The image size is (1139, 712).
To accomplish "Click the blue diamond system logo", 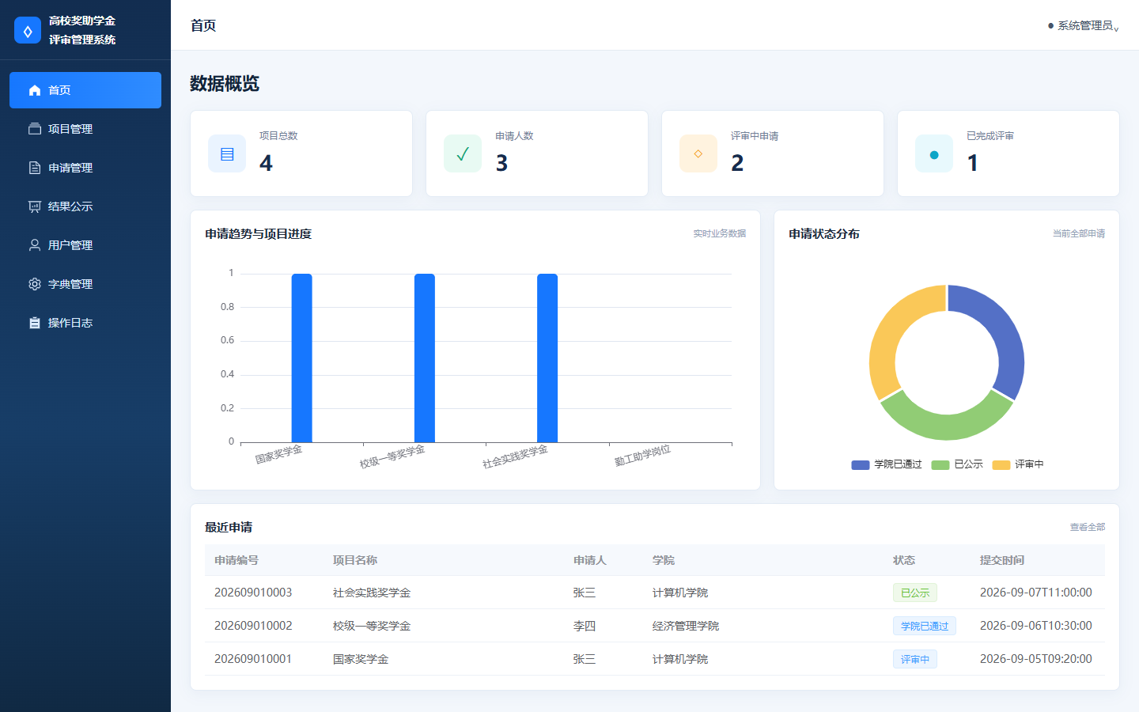I will pos(28,30).
